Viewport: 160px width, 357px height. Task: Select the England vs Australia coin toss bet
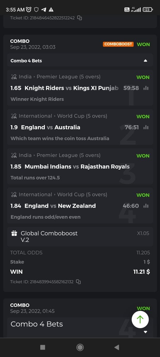(80, 127)
